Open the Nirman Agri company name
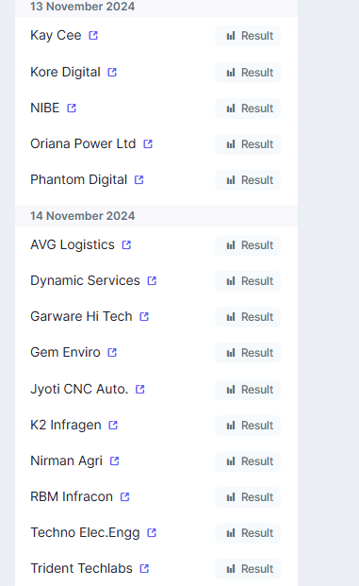Screen dimensions: 359x586 (x=66, y=460)
